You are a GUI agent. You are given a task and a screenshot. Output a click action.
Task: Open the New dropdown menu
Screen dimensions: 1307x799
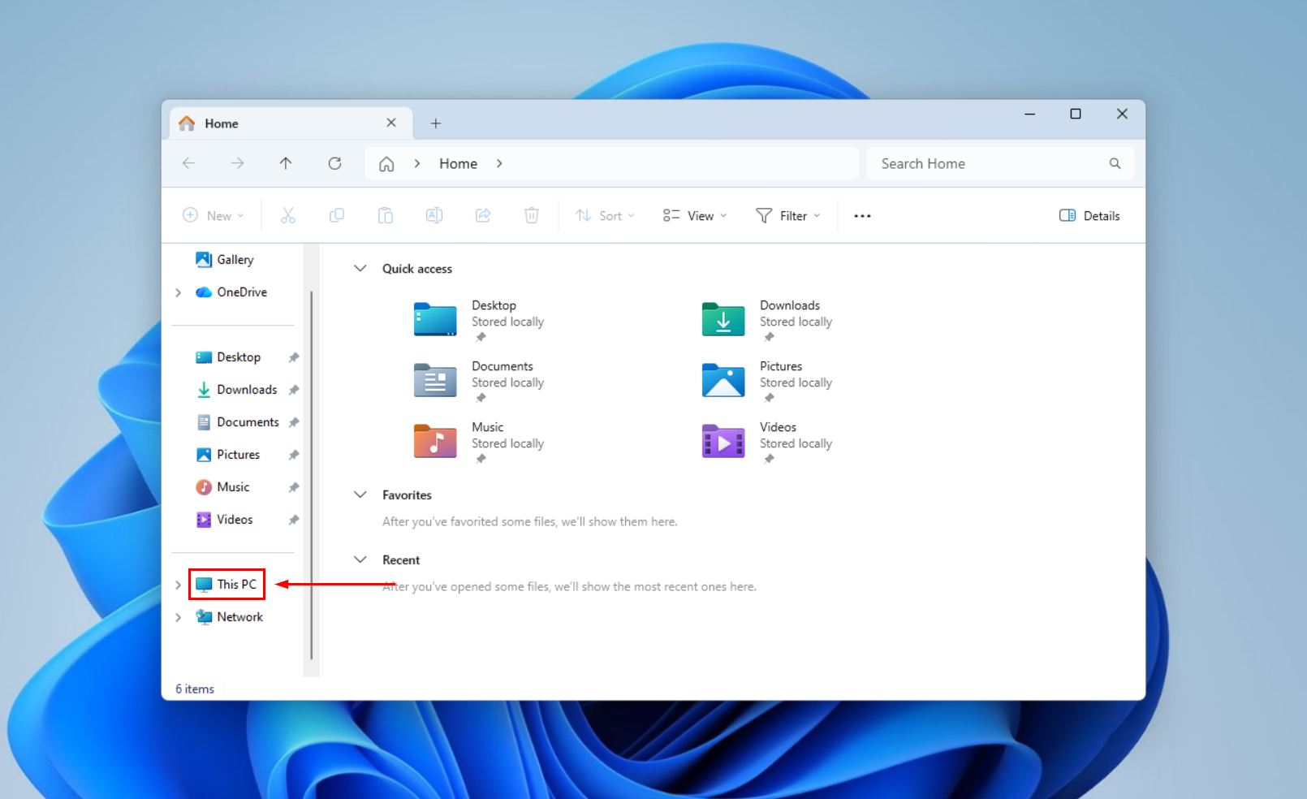[x=213, y=215]
